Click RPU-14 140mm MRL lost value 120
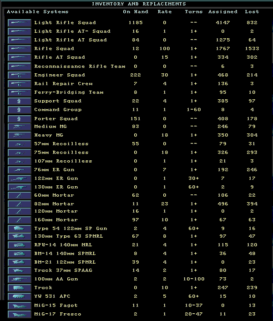The image size is (273, 321). pyautogui.click(x=252, y=245)
